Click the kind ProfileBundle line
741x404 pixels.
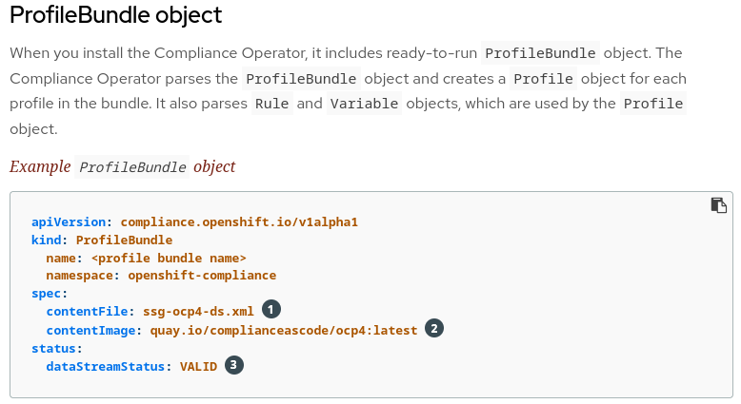[x=102, y=240]
